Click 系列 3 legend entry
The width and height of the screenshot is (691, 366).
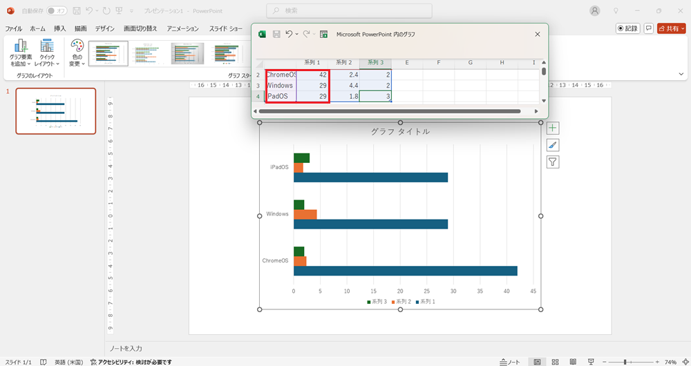[377, 302]
